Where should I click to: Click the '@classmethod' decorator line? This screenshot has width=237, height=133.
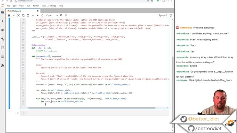39,45
